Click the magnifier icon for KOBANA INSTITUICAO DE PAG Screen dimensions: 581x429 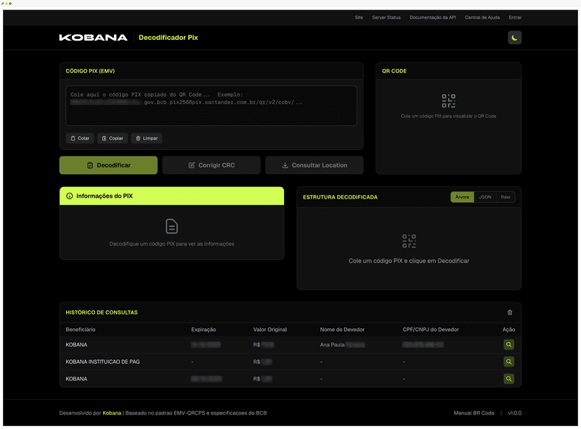tap(509, 361)
